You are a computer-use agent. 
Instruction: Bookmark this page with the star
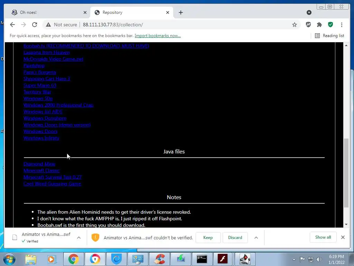tap(295, 25)
